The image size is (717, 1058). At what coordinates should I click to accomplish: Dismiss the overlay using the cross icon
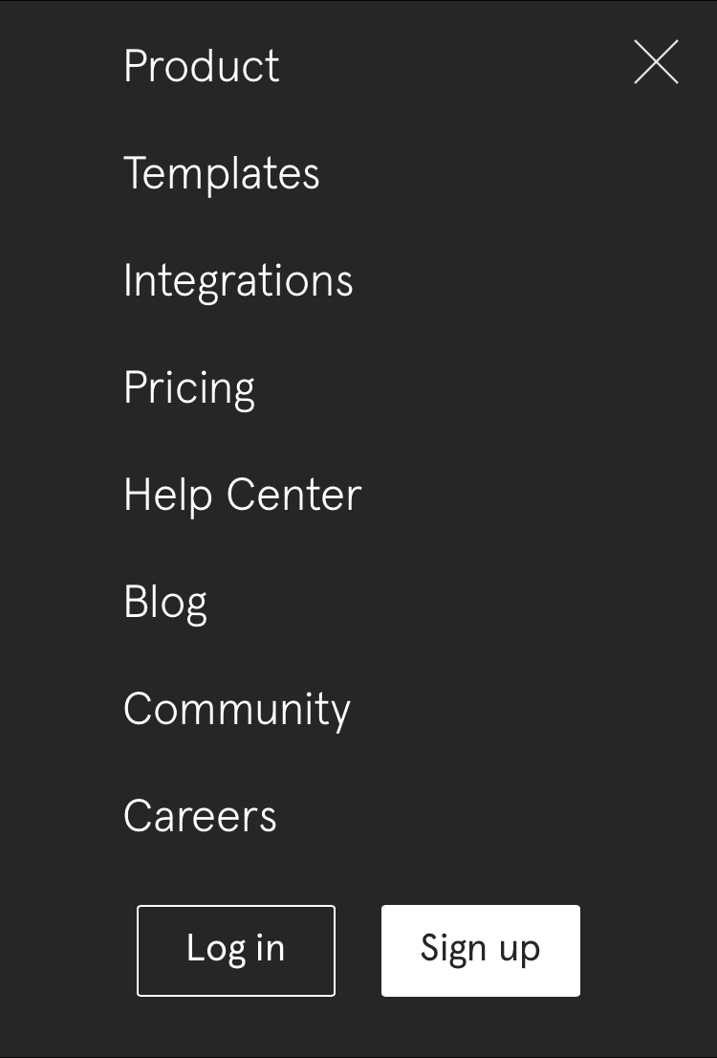(656, 62)
